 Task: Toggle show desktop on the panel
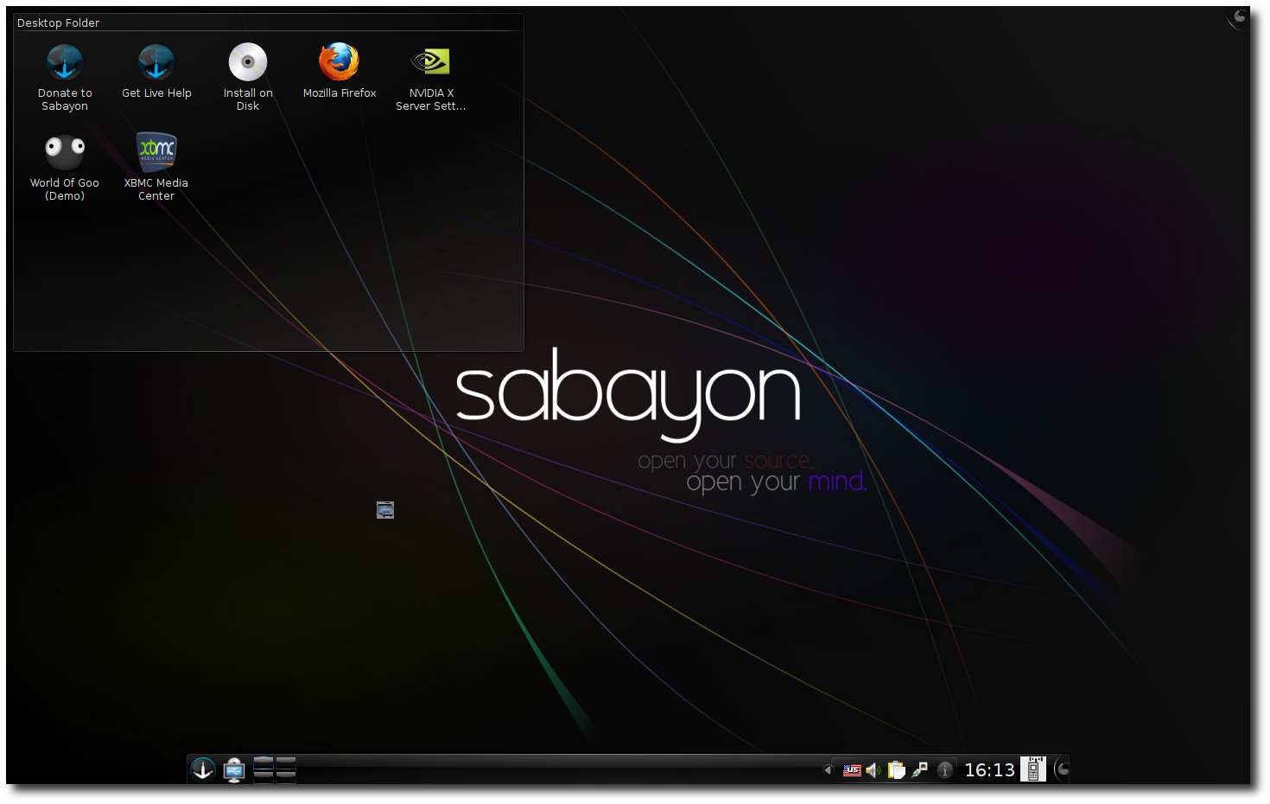pos(233,769)
